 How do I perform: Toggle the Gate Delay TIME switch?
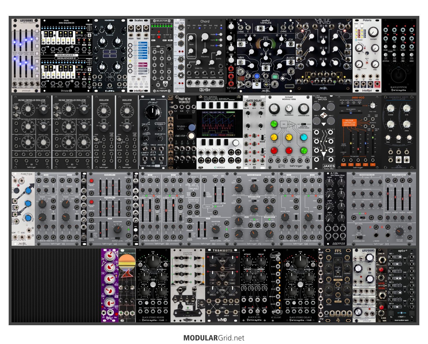click(x=262, y=151)
